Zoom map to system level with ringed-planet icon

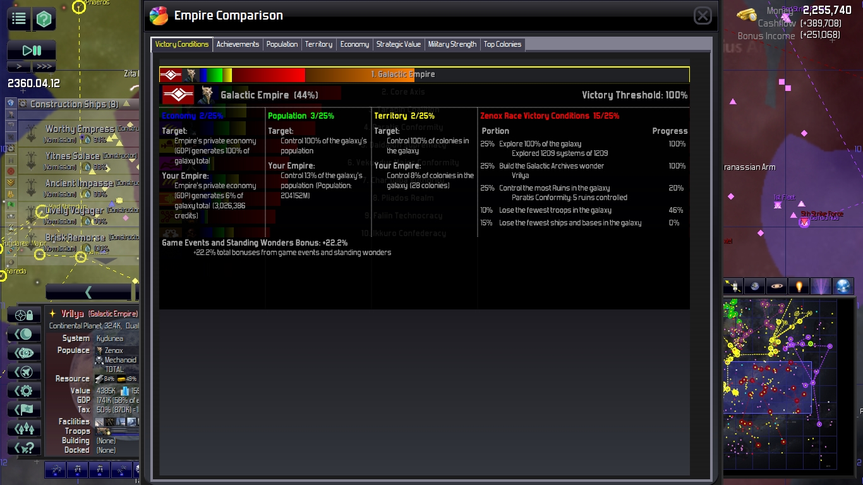[x=777, y=286]
